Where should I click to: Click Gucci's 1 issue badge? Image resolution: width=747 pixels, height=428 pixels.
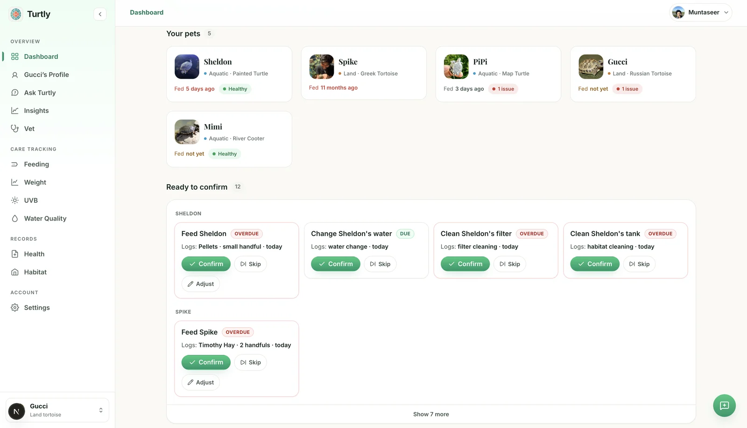[x=627, y=89]
